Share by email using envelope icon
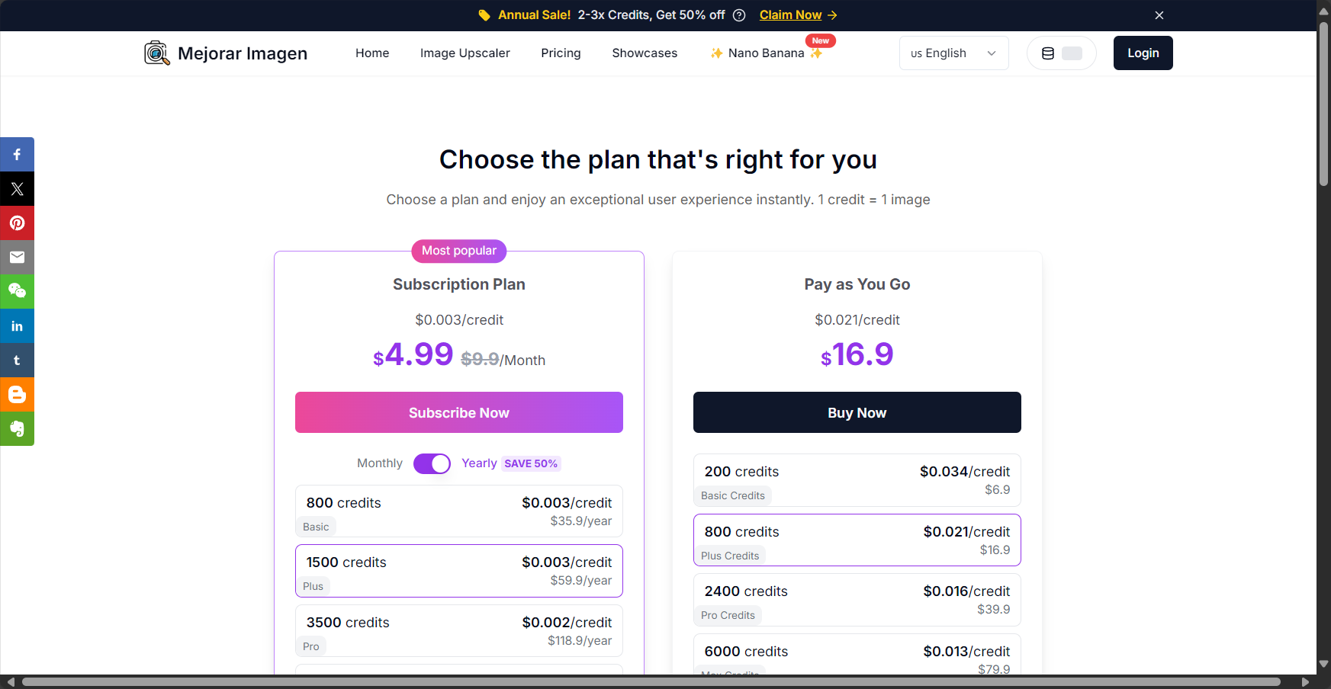This screenshot has width=1331, height=689. (x=17, y=257)
